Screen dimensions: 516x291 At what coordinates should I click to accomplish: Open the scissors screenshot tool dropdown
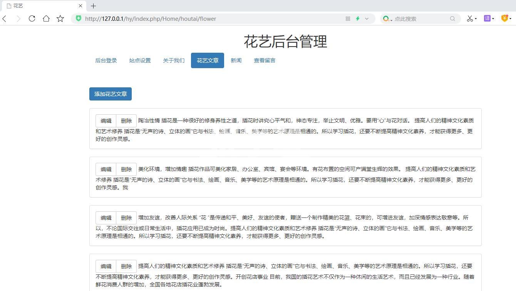coord(476,18)
